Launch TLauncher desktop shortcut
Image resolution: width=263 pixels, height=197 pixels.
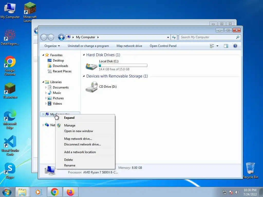tap(10, 91)
